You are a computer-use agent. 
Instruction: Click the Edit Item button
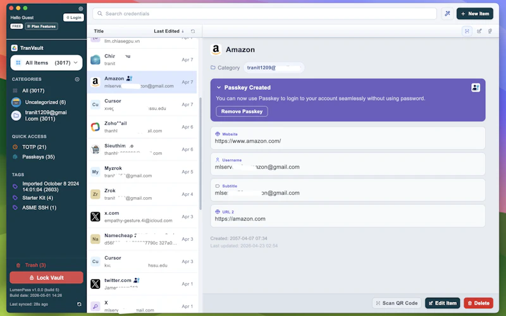point(442,303)
